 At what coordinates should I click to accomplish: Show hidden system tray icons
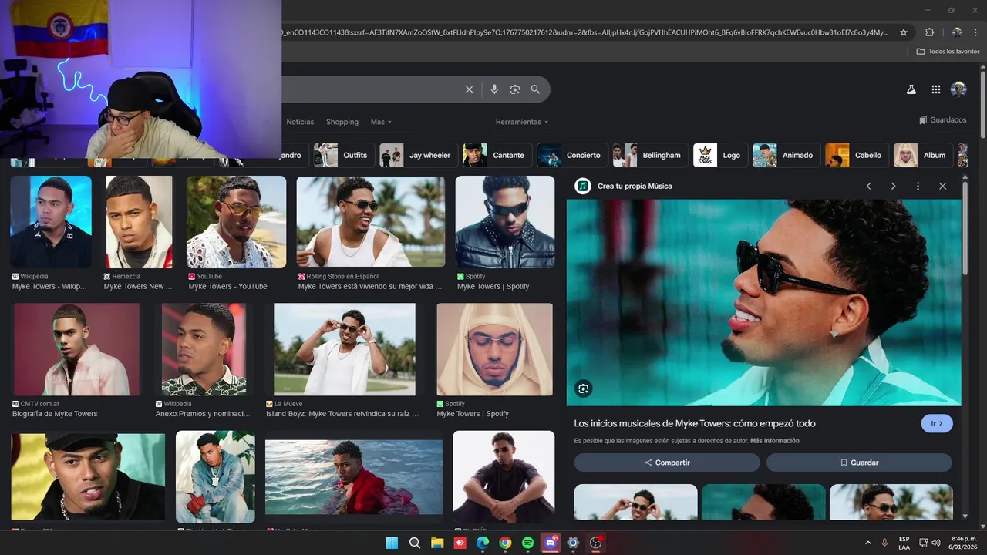(868, 543)
